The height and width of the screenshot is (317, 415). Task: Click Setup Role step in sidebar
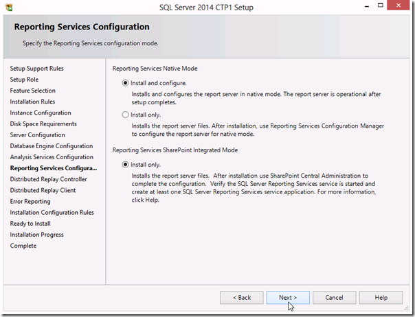point(24,80)
